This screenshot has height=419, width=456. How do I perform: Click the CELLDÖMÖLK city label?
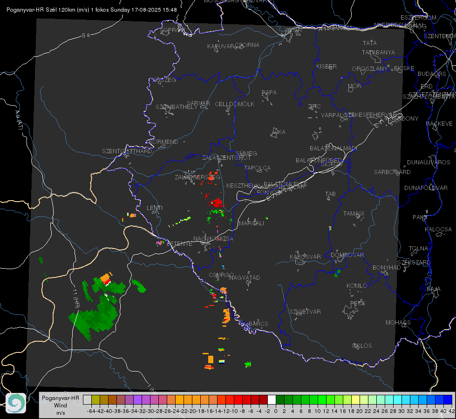point(234,104)
